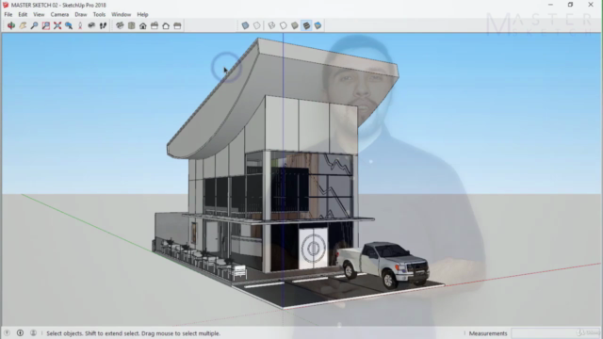The image size is (603, 339).
Task: Switch to the Top view
Action: [x=132, y=25]
